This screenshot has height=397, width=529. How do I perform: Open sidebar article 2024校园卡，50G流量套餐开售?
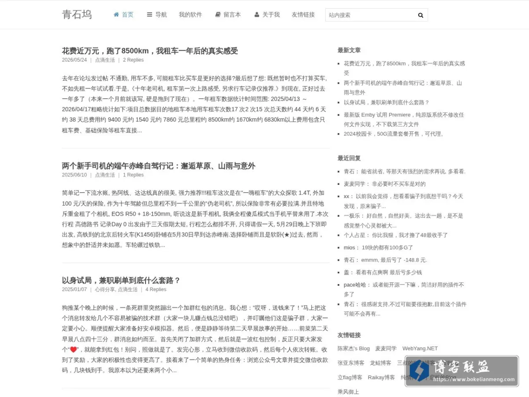click(395, 134)
